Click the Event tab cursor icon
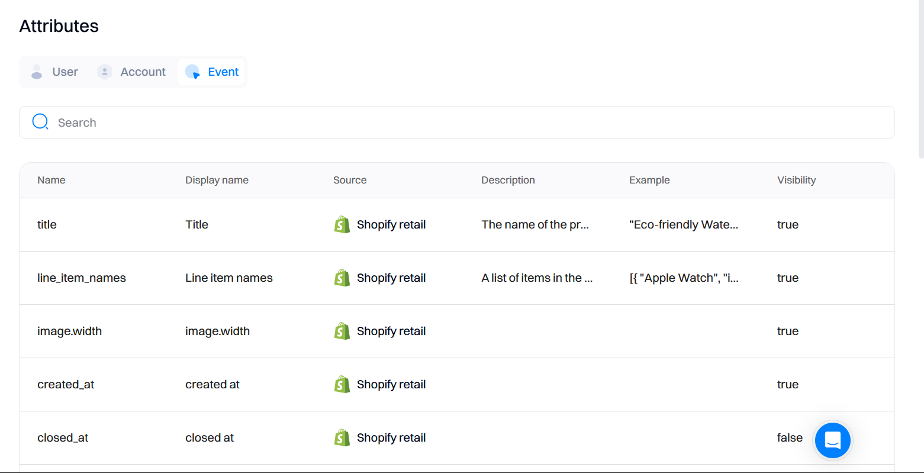The width and height of the screenshot is (924, 473). tap(192, 72)
